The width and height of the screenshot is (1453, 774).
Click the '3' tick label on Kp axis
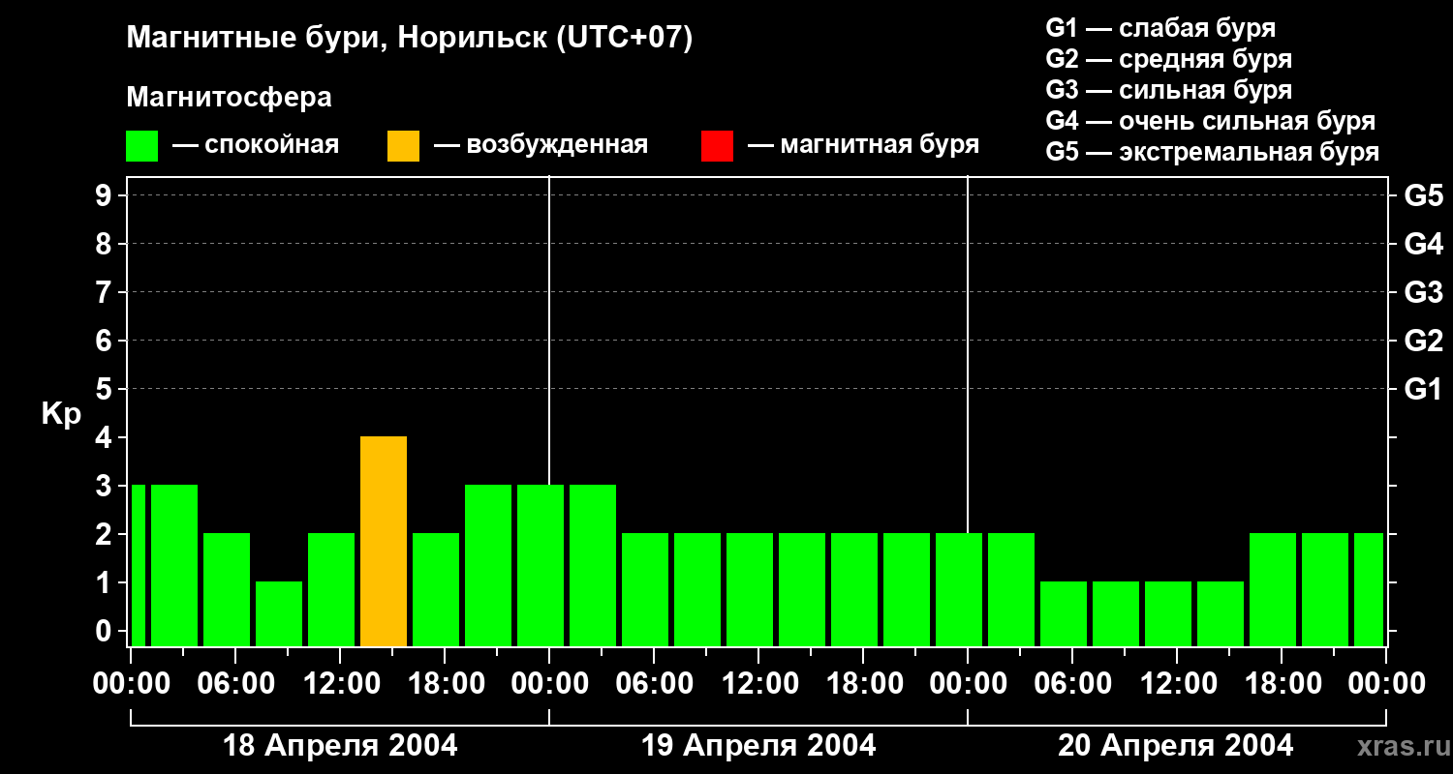pos(105,486)
